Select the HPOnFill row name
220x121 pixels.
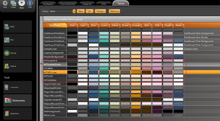pos(48,76)
